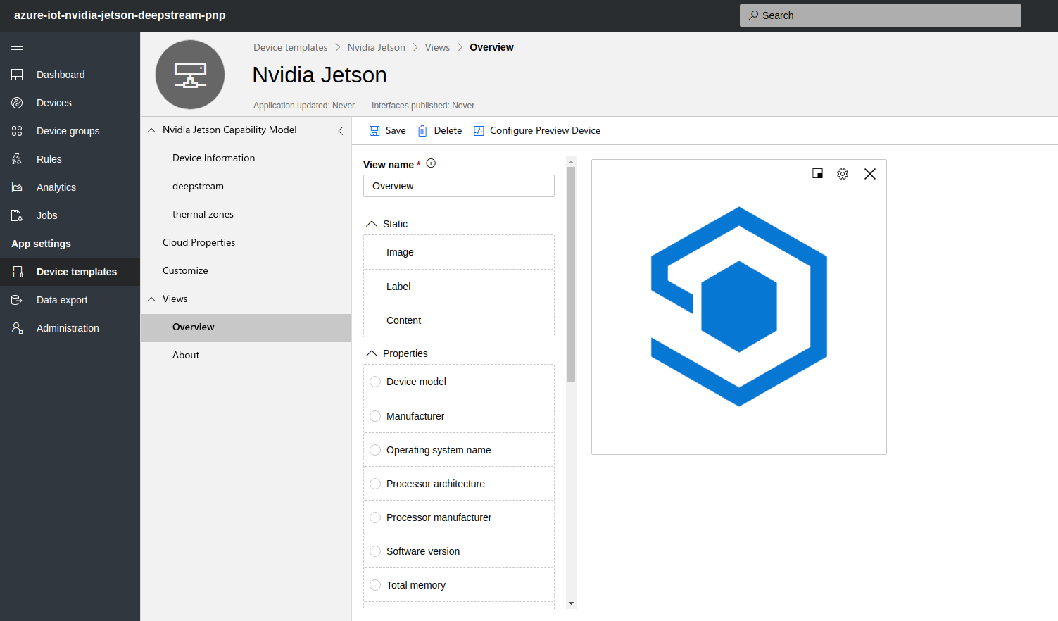Open image tile settings gear

click(843, 174)
